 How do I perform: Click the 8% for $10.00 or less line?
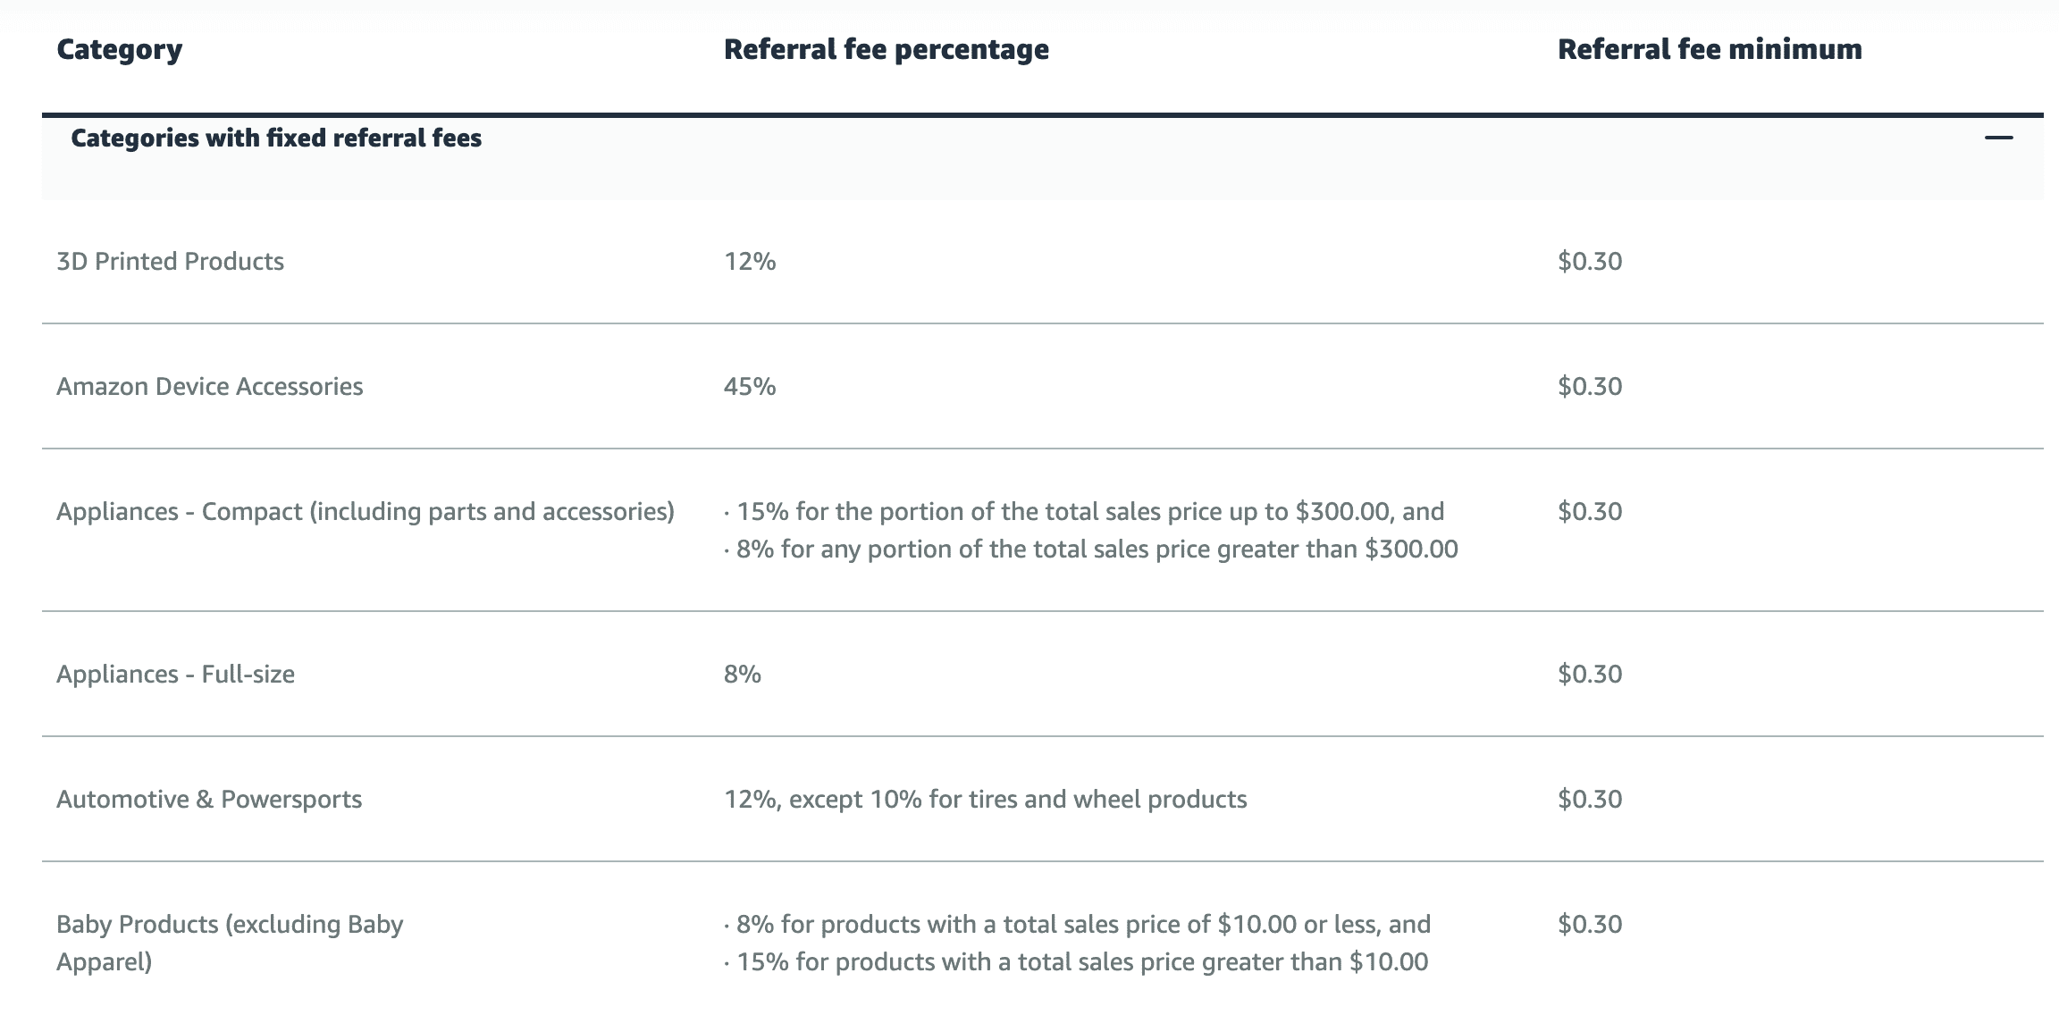pyautogui.click(x=1078, y=924)
